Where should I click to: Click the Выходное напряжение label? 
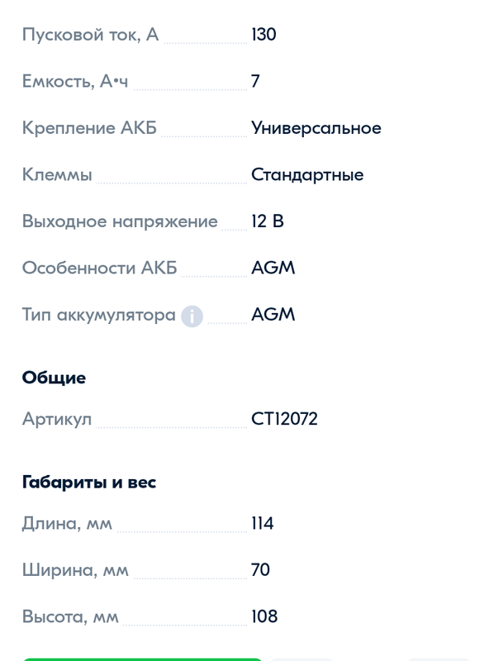120,221
